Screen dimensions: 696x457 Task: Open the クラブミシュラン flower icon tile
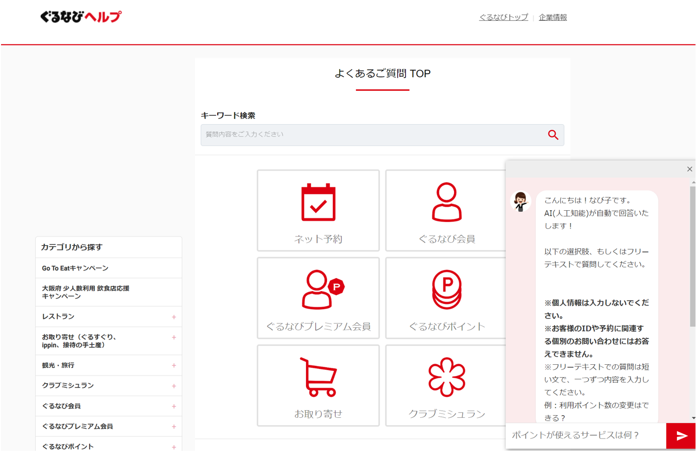[447, 385]
